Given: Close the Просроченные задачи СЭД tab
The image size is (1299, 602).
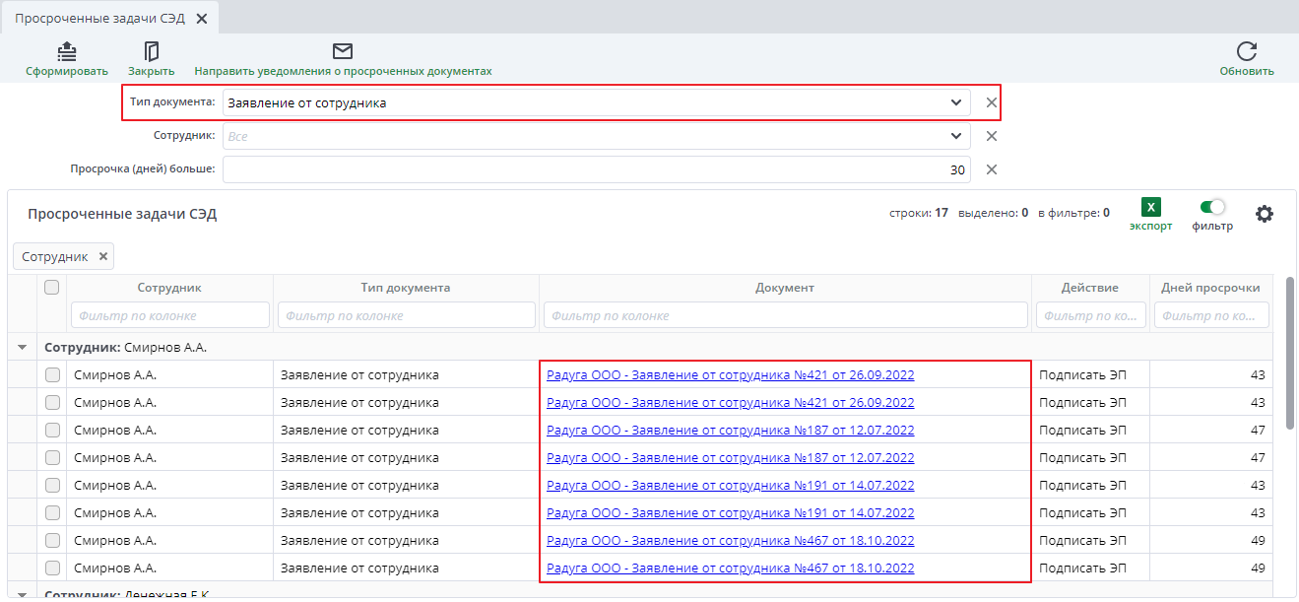Looking at the screenshot, I should coord(201,19).
